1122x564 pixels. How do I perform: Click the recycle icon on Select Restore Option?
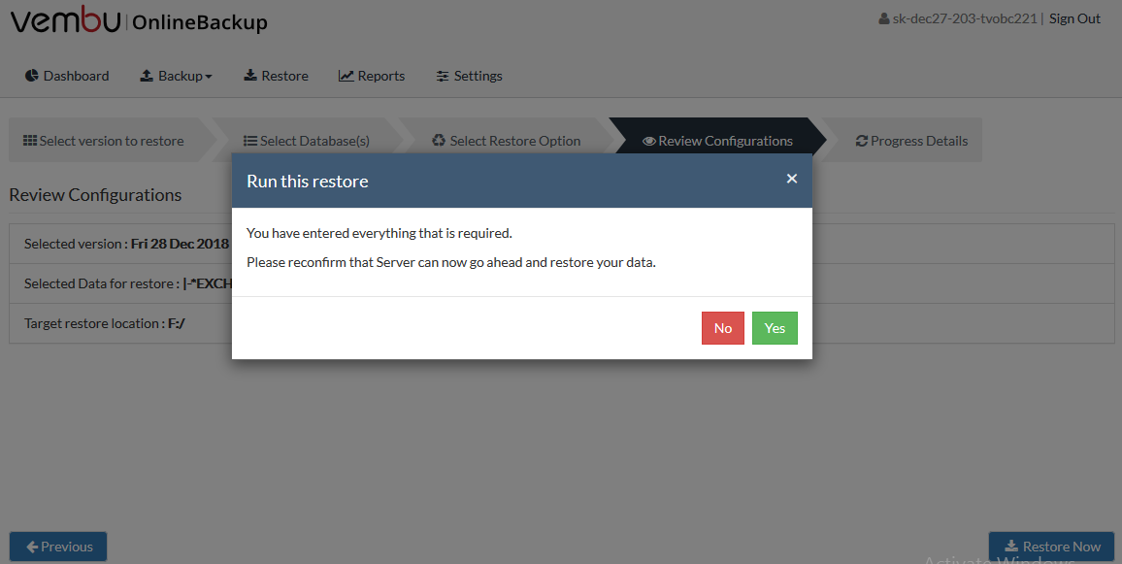pos(439,141)
